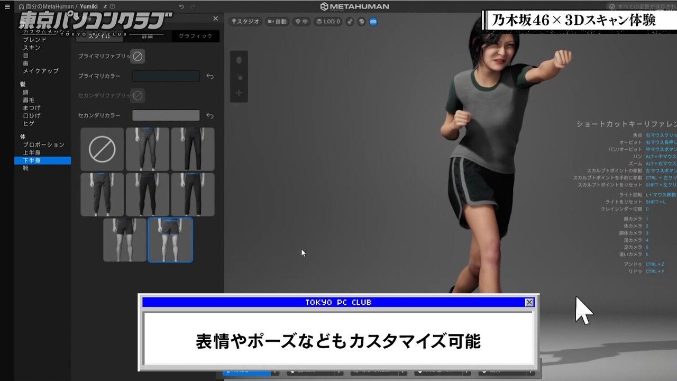Select the middle thumbnail in second pants row
Screen dimensions: 677x381
coord(148,195)
